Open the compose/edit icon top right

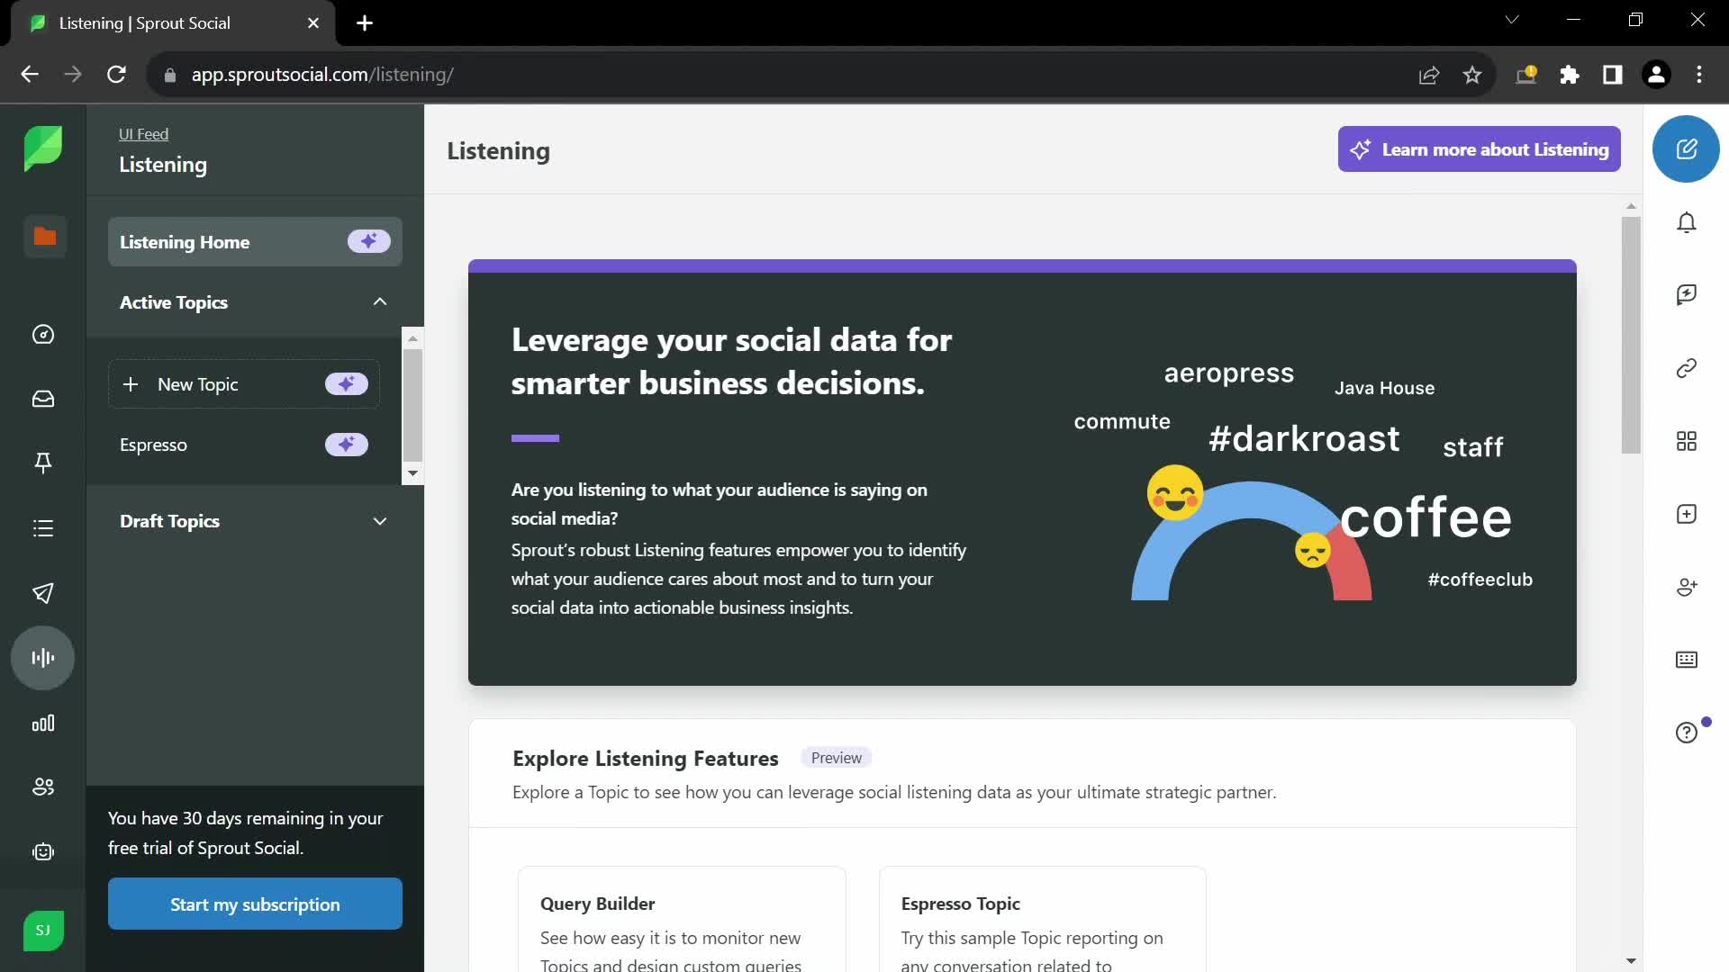click(1687, 148)
